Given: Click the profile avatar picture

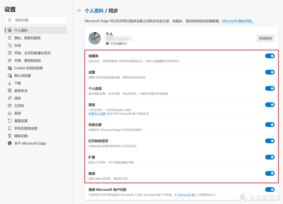Looking at the screenshot, I should (95, 38).
